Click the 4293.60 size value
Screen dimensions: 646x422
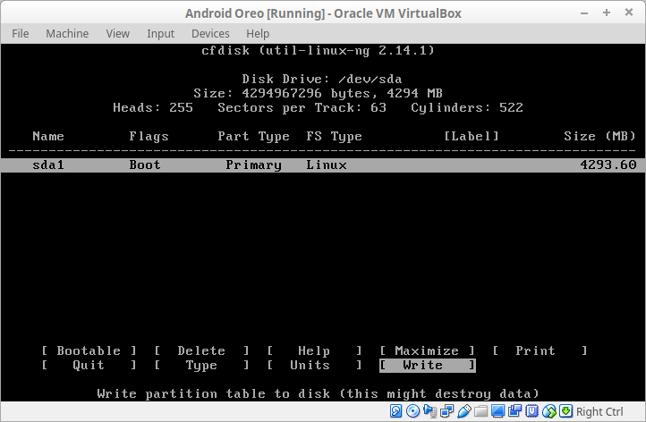608,165
